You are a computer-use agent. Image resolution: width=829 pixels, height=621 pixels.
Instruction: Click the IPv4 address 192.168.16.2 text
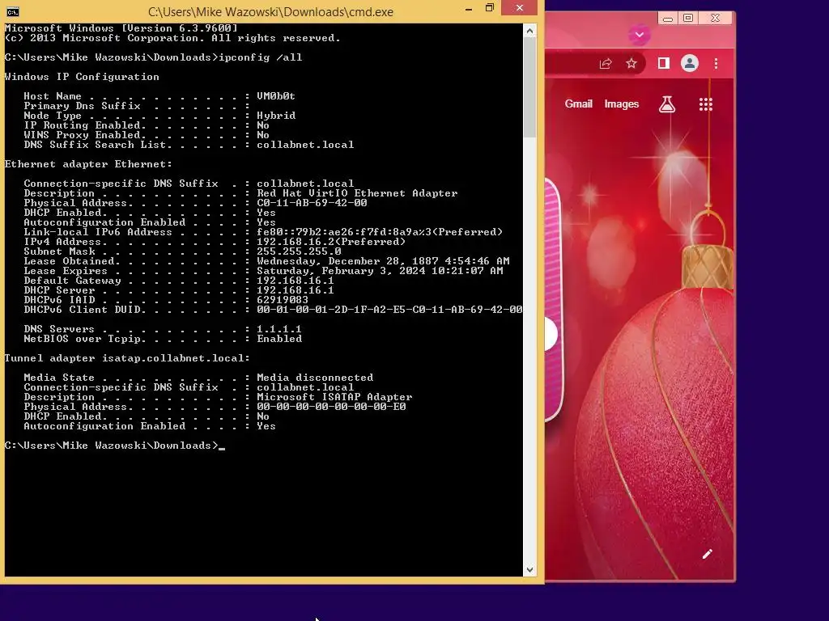pyautogui.click(x=295, y=242)
